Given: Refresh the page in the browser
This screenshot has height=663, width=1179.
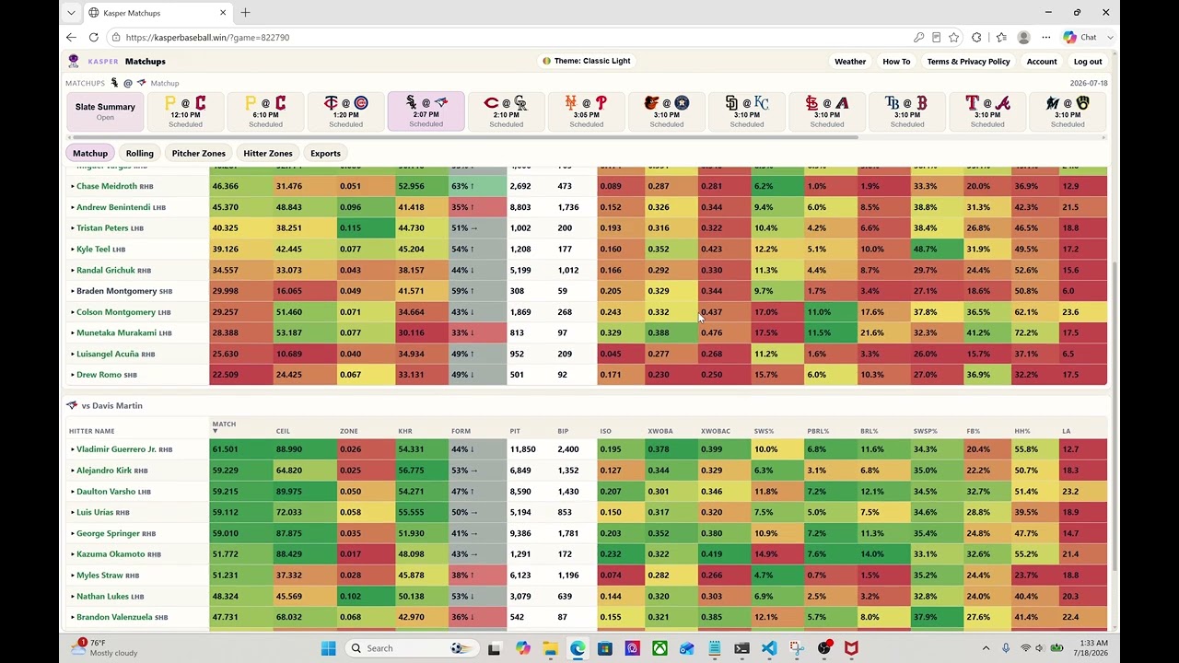Looking at the screenshot, I should click(93, 37).
